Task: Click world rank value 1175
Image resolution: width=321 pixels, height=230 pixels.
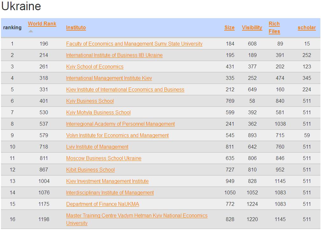Action: (x=44, y=204)
